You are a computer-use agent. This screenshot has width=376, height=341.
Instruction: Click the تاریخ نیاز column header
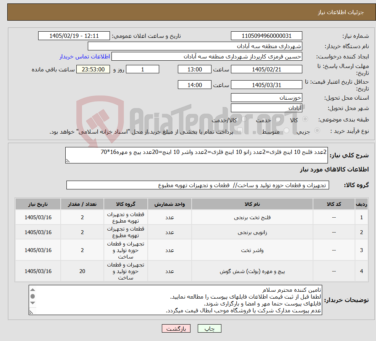(x=38, y=204)
